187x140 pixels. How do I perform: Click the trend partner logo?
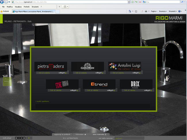pos(99,84)
